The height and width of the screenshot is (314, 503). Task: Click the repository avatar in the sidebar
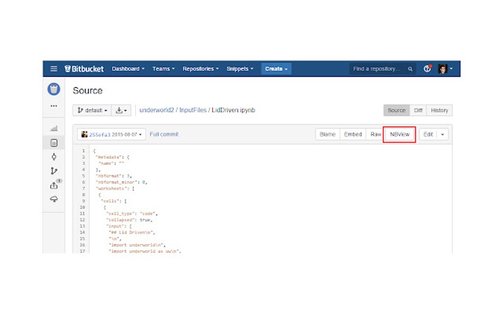[54, 89]
